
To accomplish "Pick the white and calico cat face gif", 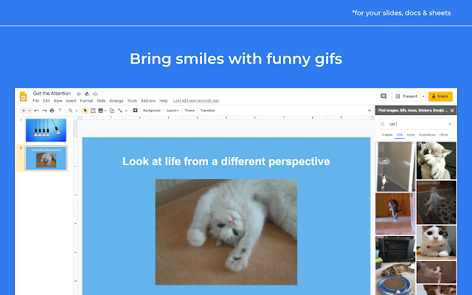I will pos(437,243).
